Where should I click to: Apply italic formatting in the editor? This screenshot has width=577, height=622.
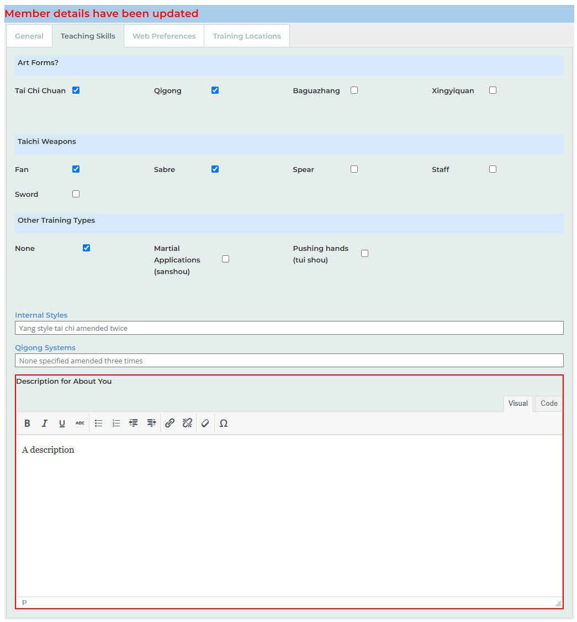(45, 423)
